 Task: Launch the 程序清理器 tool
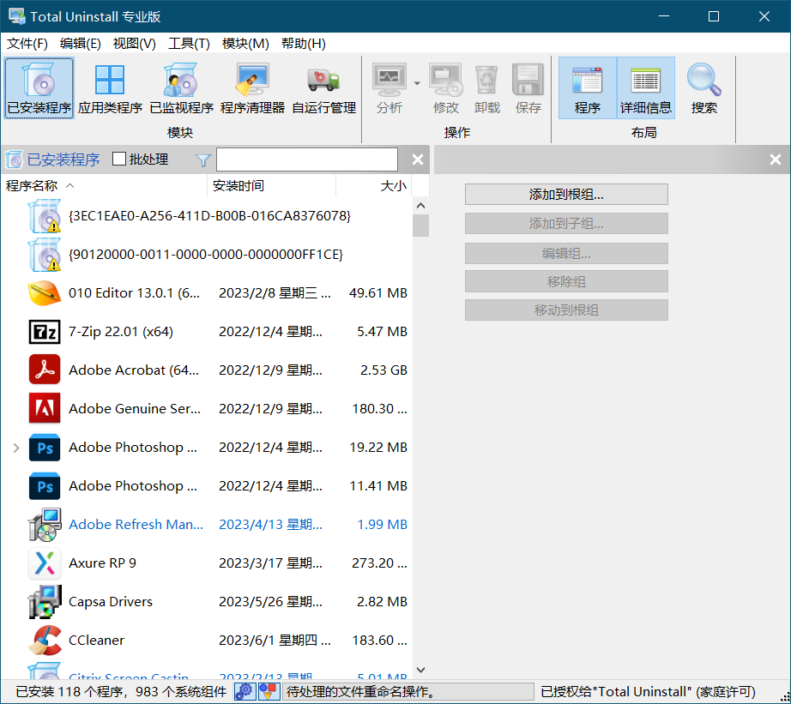coord(252,87)
